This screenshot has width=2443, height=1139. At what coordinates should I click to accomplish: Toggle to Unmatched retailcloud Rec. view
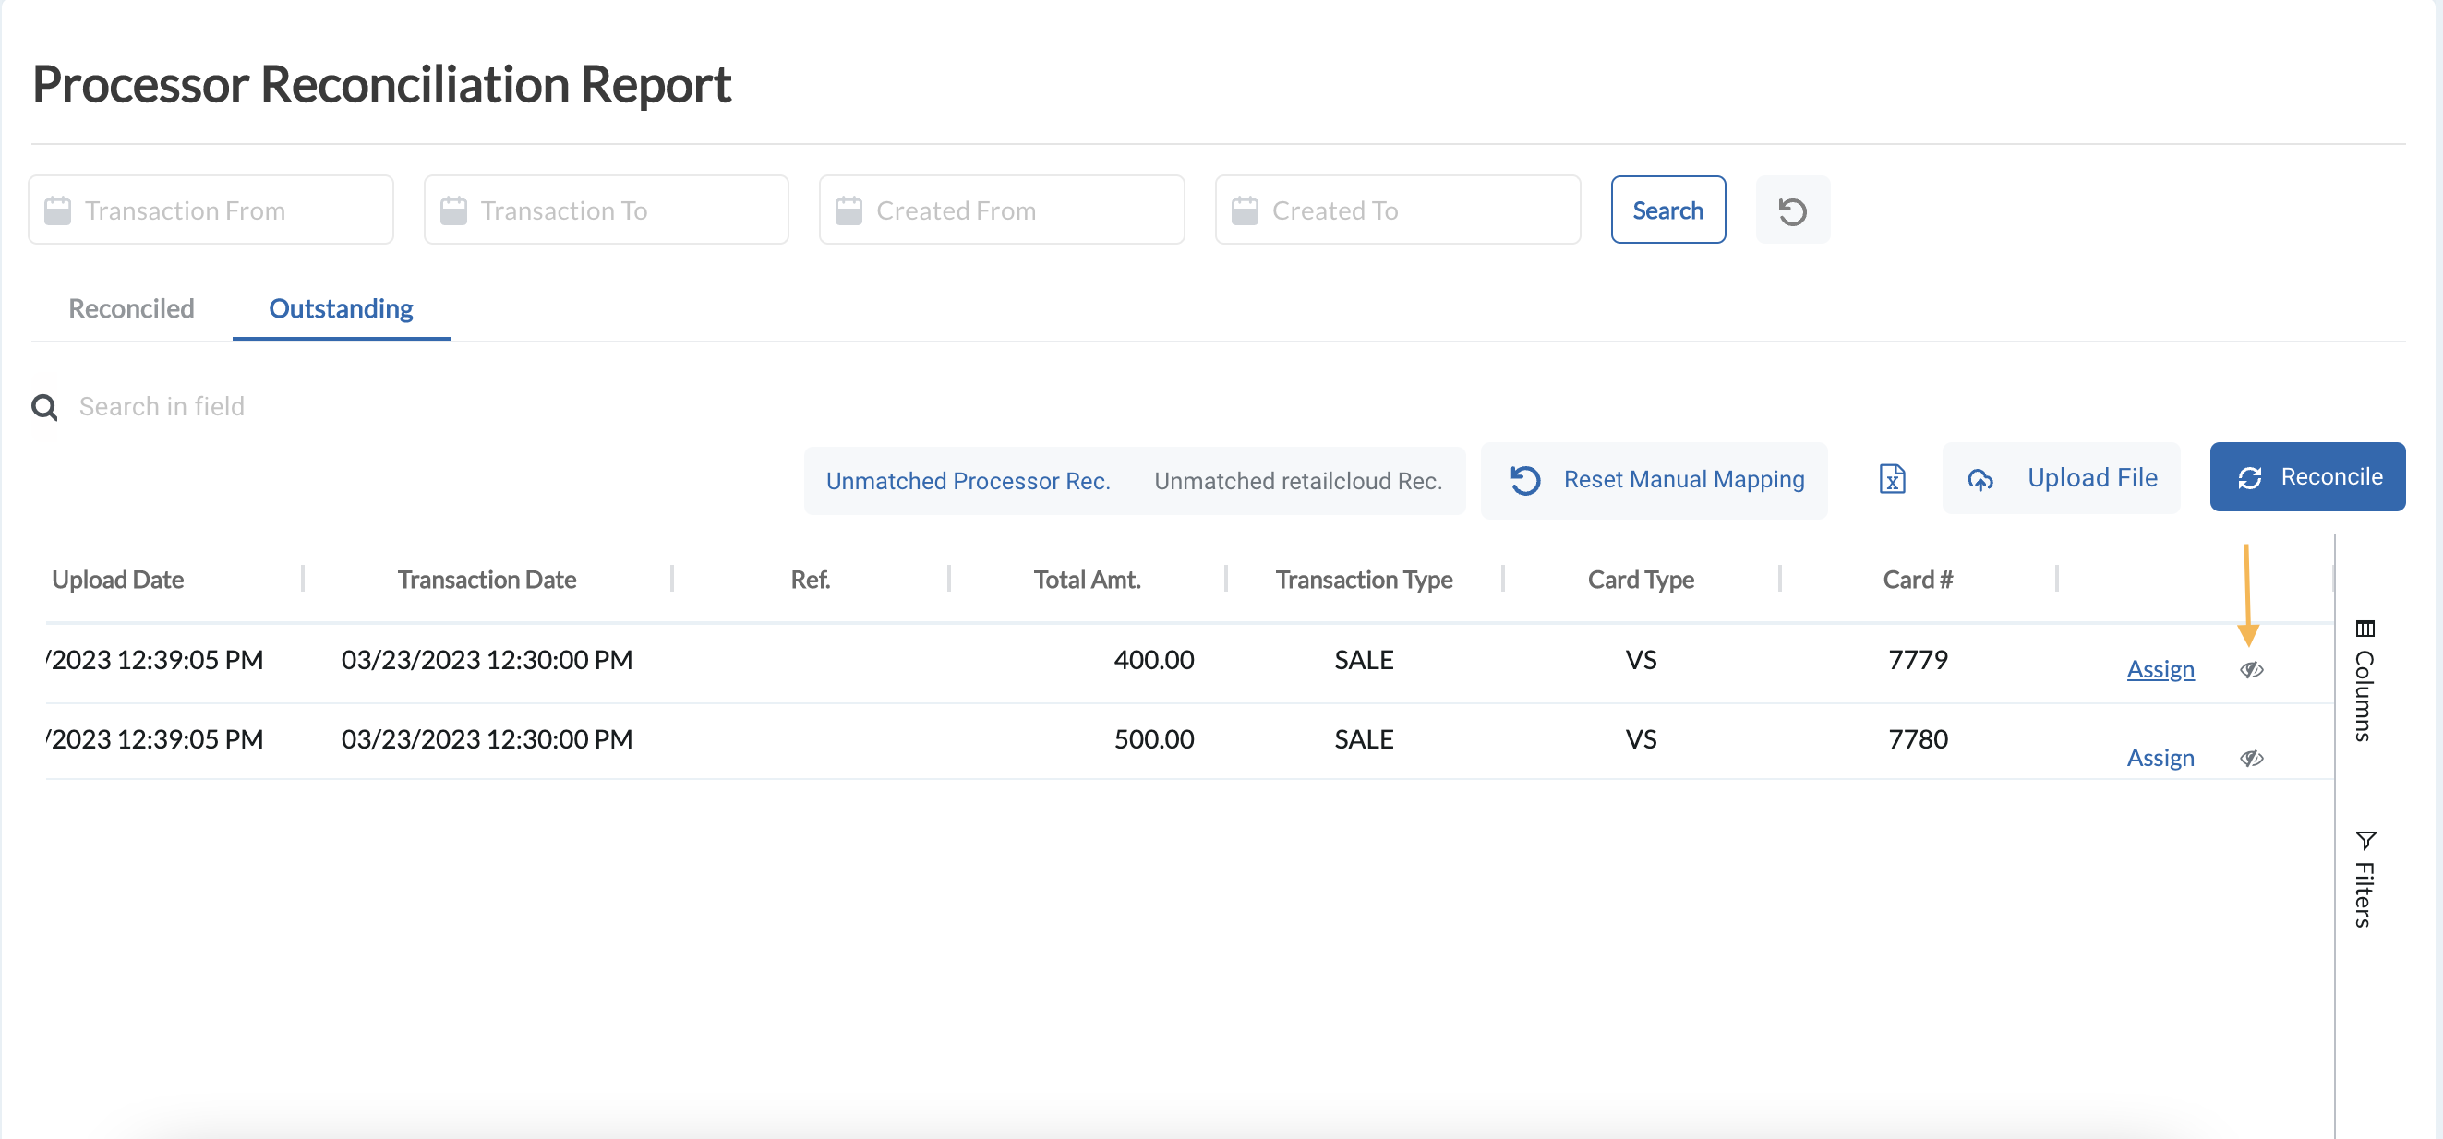[x=1296, y=481]
